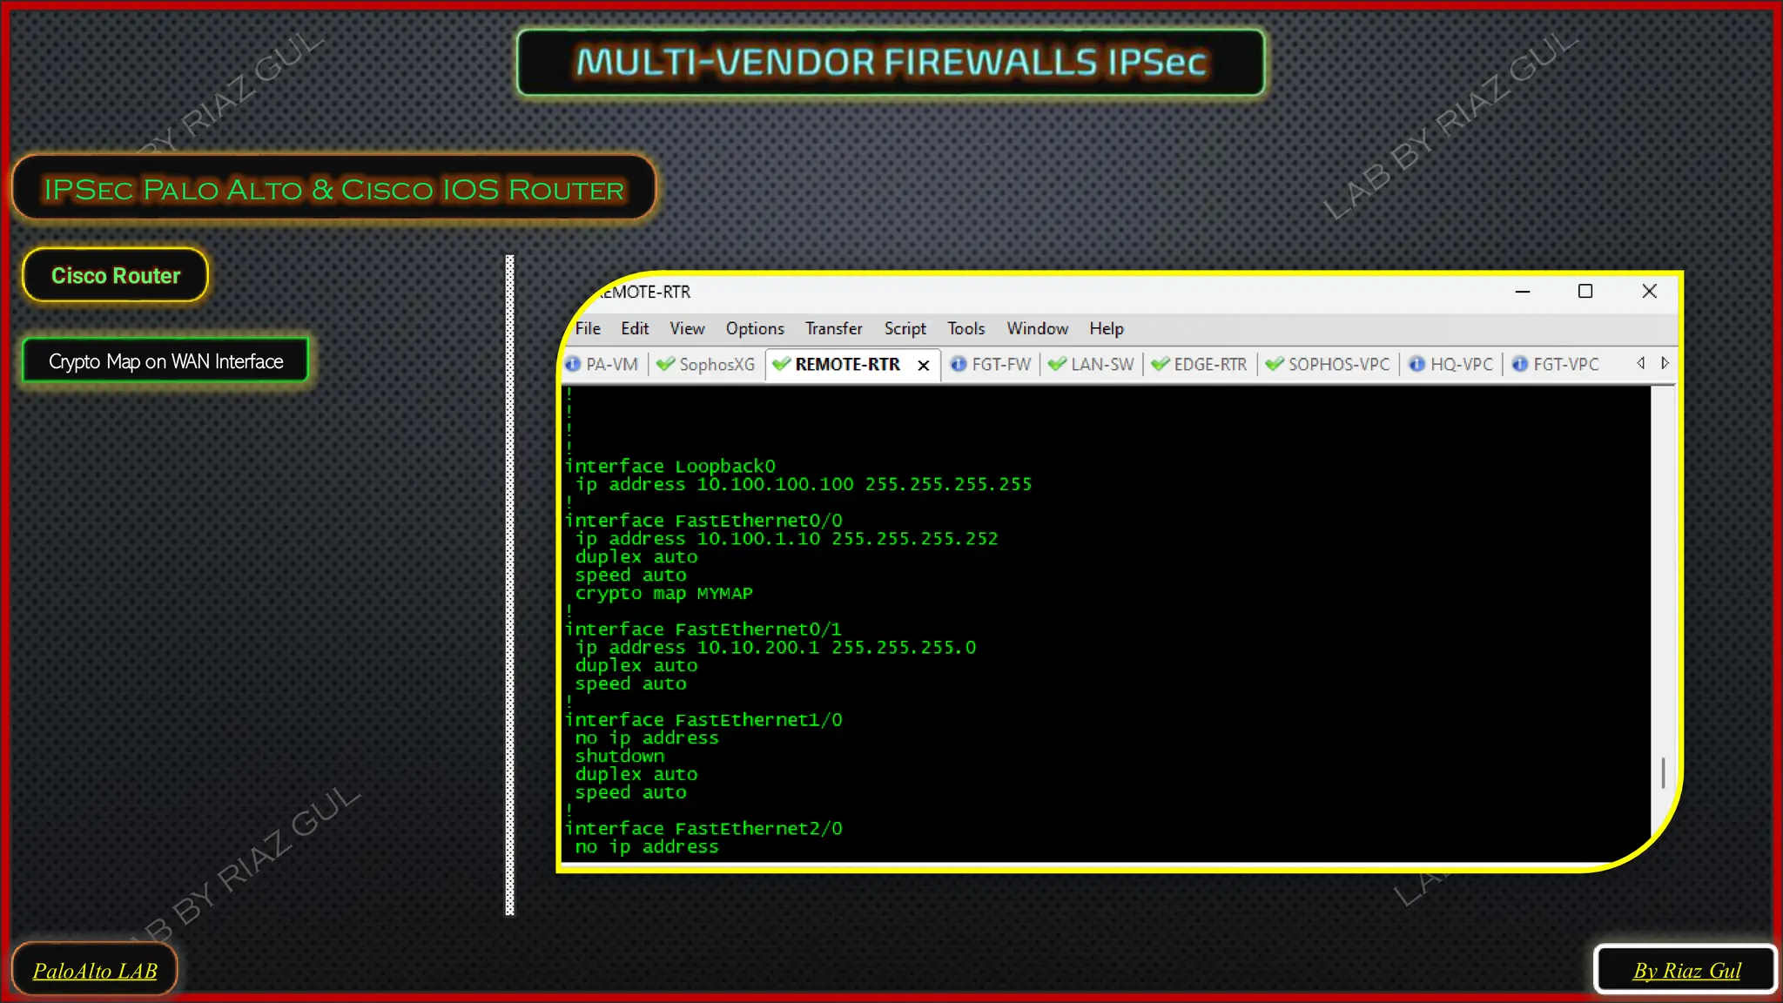Click the green check icon on LAN-SW tab

pos(1057,364)
